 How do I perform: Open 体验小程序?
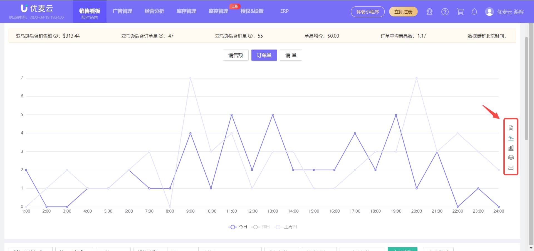368,11
